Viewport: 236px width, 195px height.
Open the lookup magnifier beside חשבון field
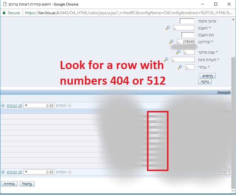(168, 28)
